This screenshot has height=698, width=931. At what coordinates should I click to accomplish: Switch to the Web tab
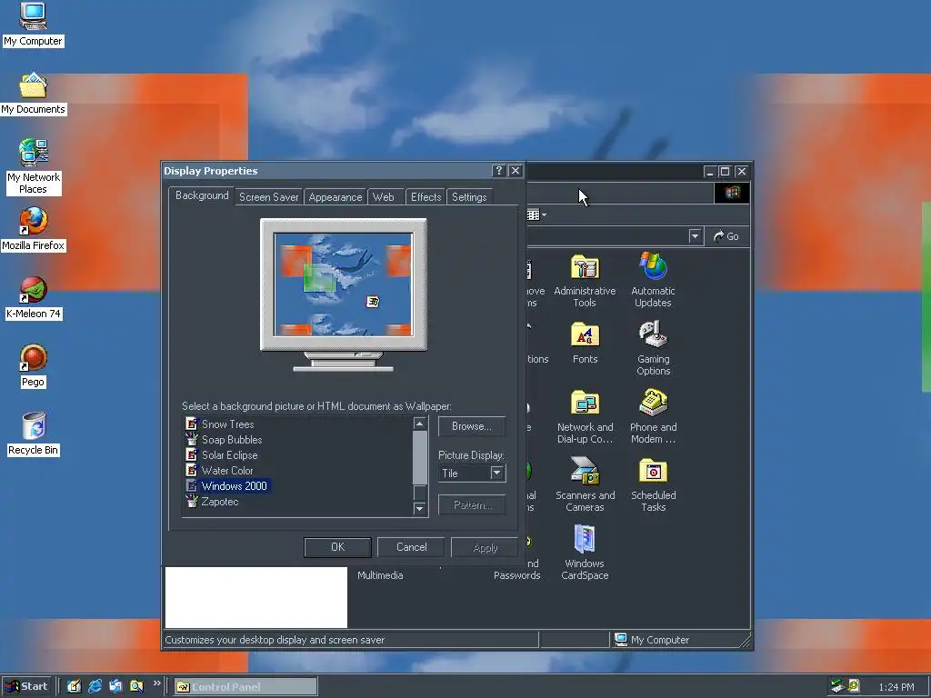(384, 197)
